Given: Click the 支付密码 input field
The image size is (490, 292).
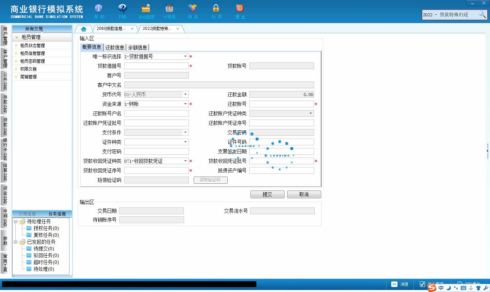Looking at the screenshot, I should click(156, 151).
